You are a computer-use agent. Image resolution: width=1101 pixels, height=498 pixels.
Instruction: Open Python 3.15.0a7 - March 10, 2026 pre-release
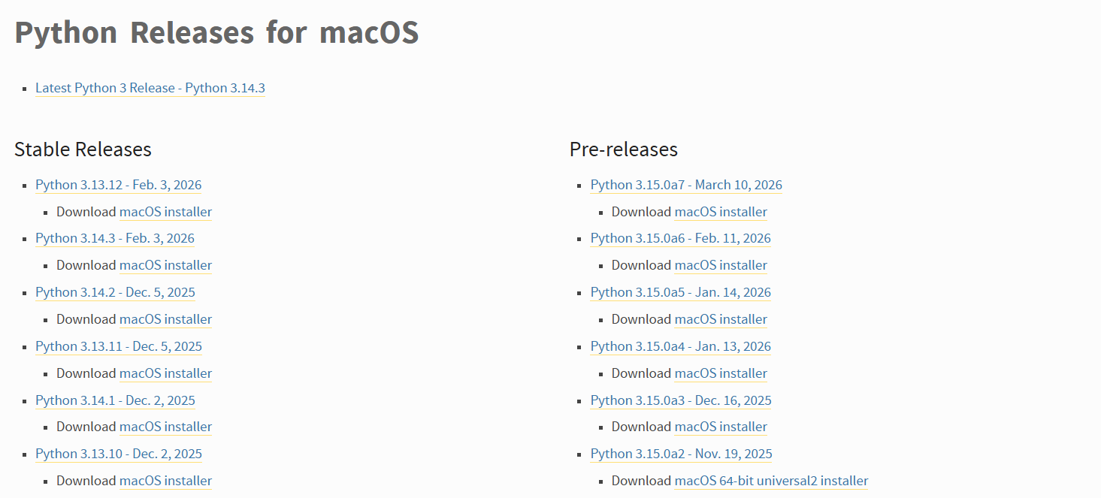pyautogui.click(x=686, y=185)
